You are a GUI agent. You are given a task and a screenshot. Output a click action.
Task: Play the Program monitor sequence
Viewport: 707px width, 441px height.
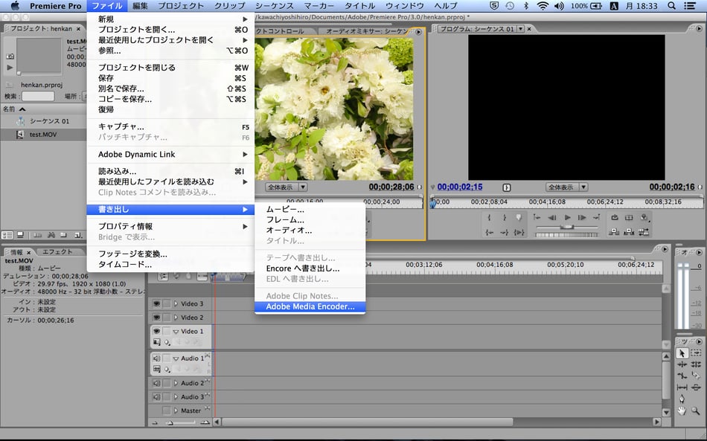tap(567, 218)
